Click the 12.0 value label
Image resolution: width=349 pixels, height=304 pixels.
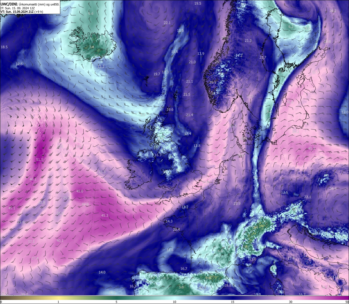[x=345, y=112]
